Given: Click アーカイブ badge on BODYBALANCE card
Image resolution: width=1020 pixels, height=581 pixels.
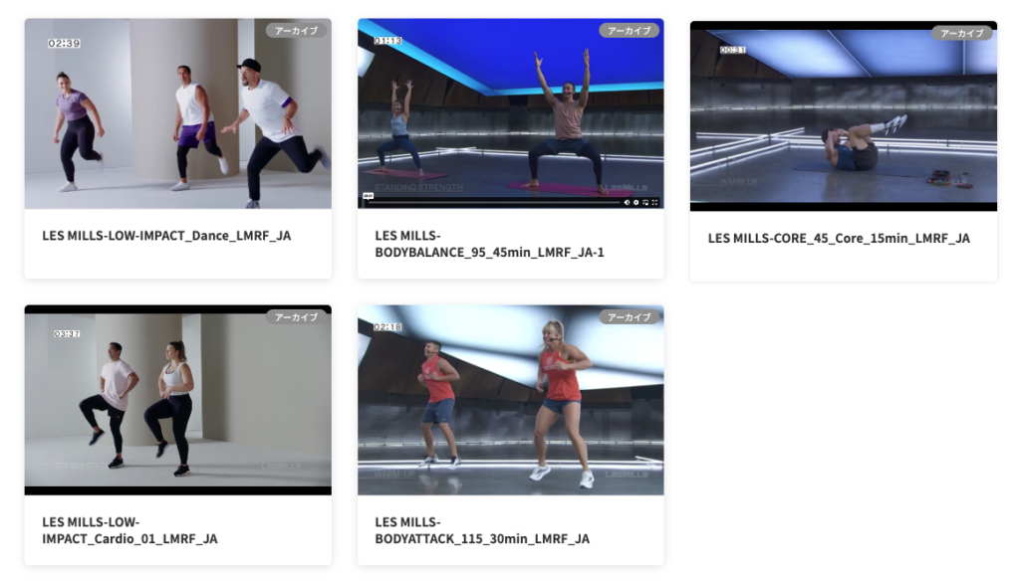Looking at the screenshot, I should (x=630, y=31).
